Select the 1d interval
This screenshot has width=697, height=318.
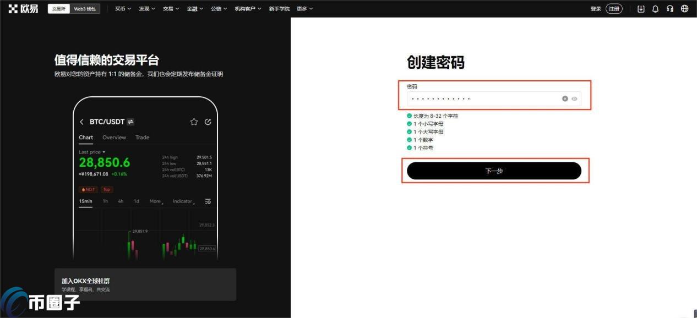click(137, 201)
